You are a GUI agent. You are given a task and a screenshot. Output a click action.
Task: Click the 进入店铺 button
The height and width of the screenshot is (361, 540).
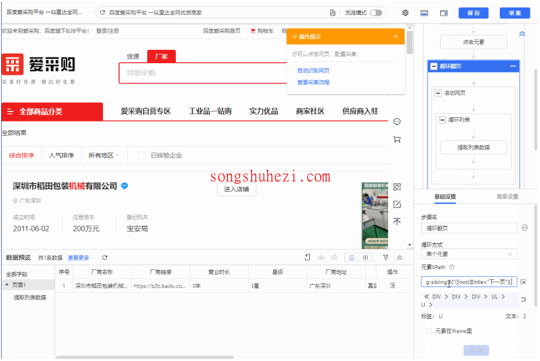tap(236, 189)
